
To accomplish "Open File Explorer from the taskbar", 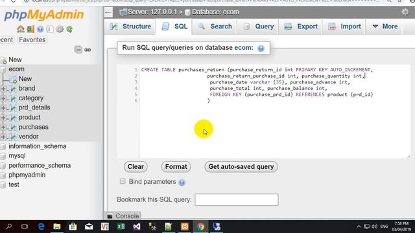I will click(x=57, y=227).
